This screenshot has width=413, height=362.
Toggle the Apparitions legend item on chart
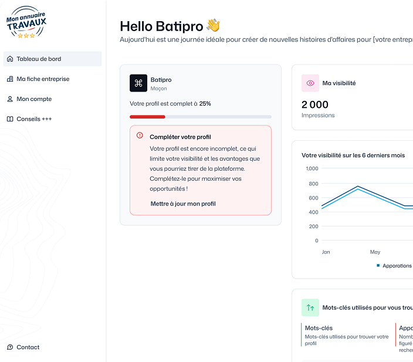[x=394, y=266]
